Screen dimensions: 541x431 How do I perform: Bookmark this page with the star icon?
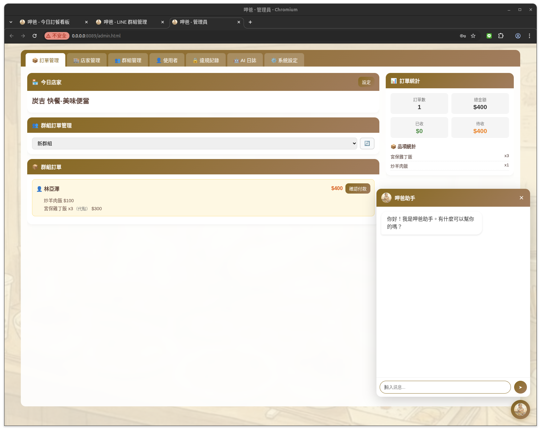click(x=473, y=36)
